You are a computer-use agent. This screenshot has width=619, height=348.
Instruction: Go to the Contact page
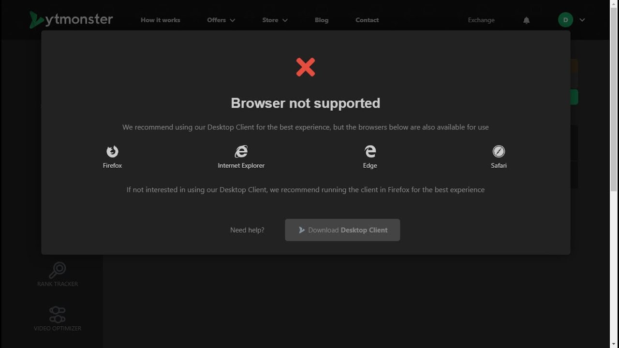(367, 20)
